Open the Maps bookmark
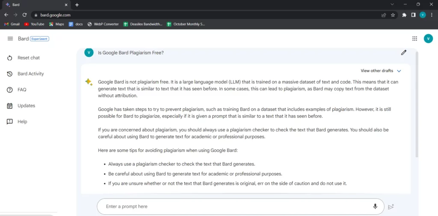438x216 pixels. pos(56,24)
